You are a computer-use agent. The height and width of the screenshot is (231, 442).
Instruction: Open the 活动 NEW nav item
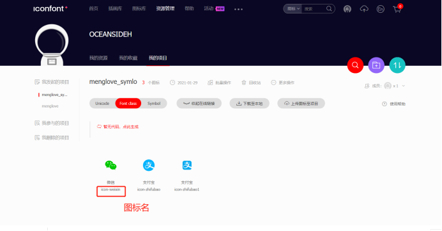(x=214, y=9)
